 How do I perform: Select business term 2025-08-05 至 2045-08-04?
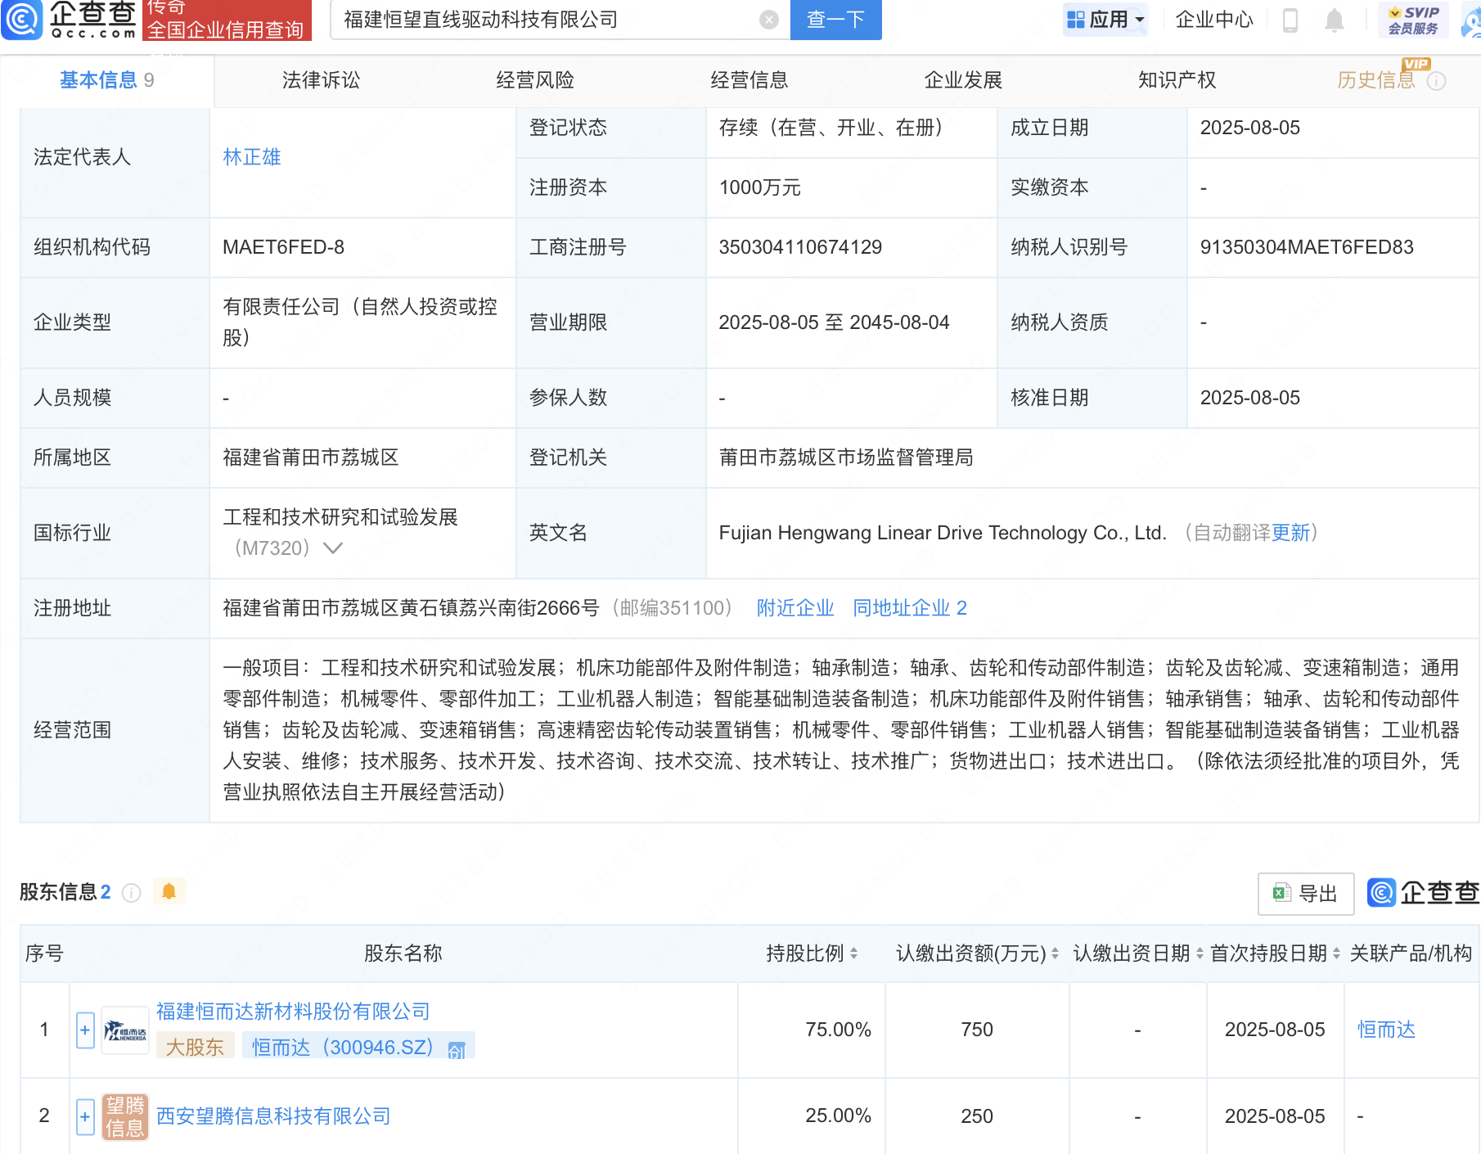click(834, 322)
